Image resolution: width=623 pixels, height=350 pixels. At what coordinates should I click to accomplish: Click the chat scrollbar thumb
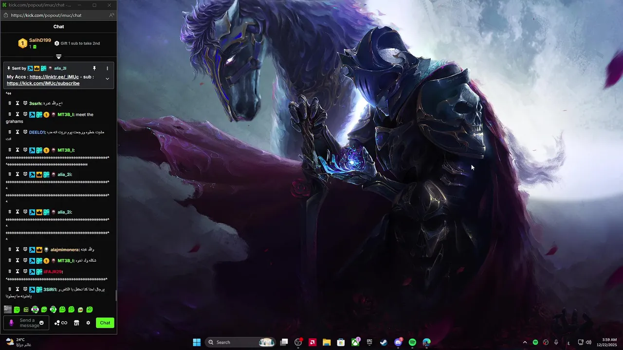(116, 296)
